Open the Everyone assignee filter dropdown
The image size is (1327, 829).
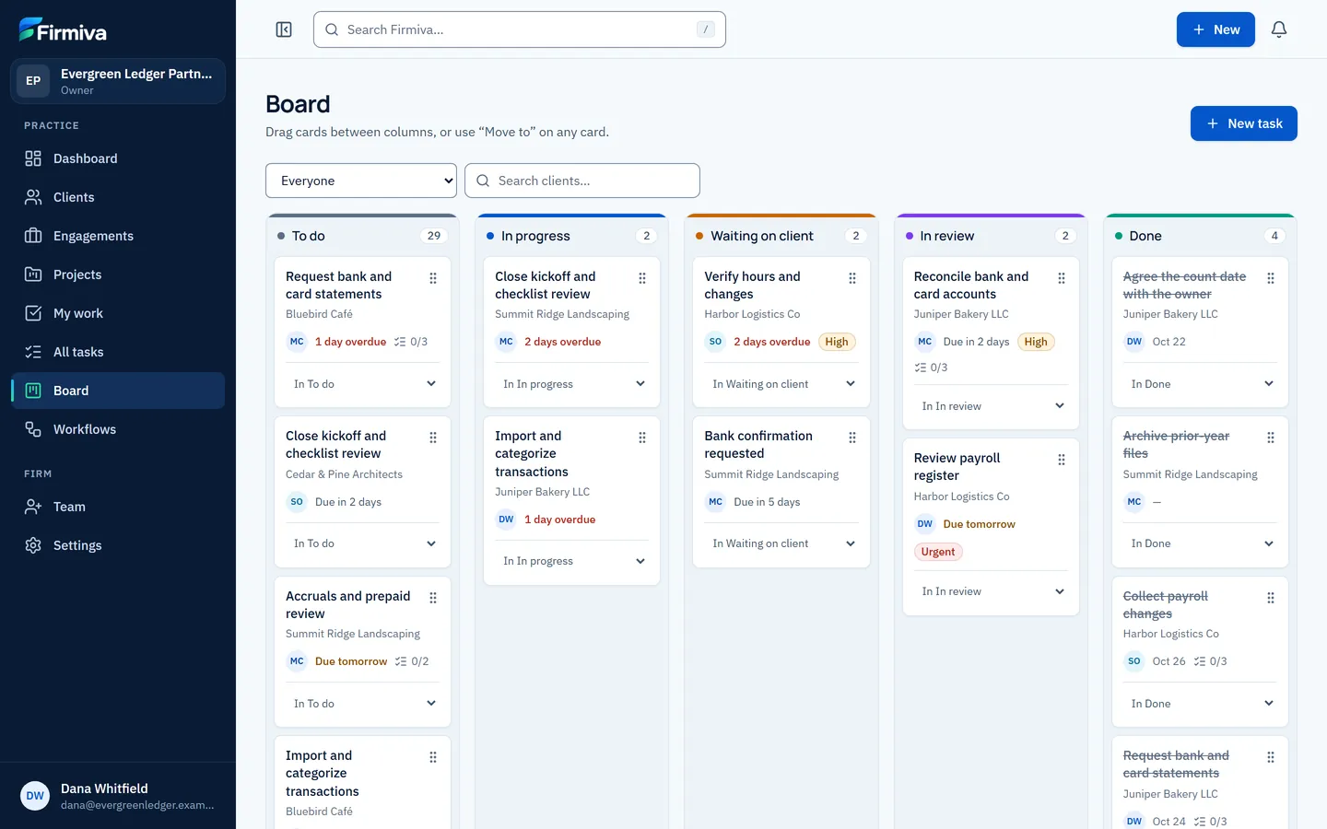click(361, 181)
